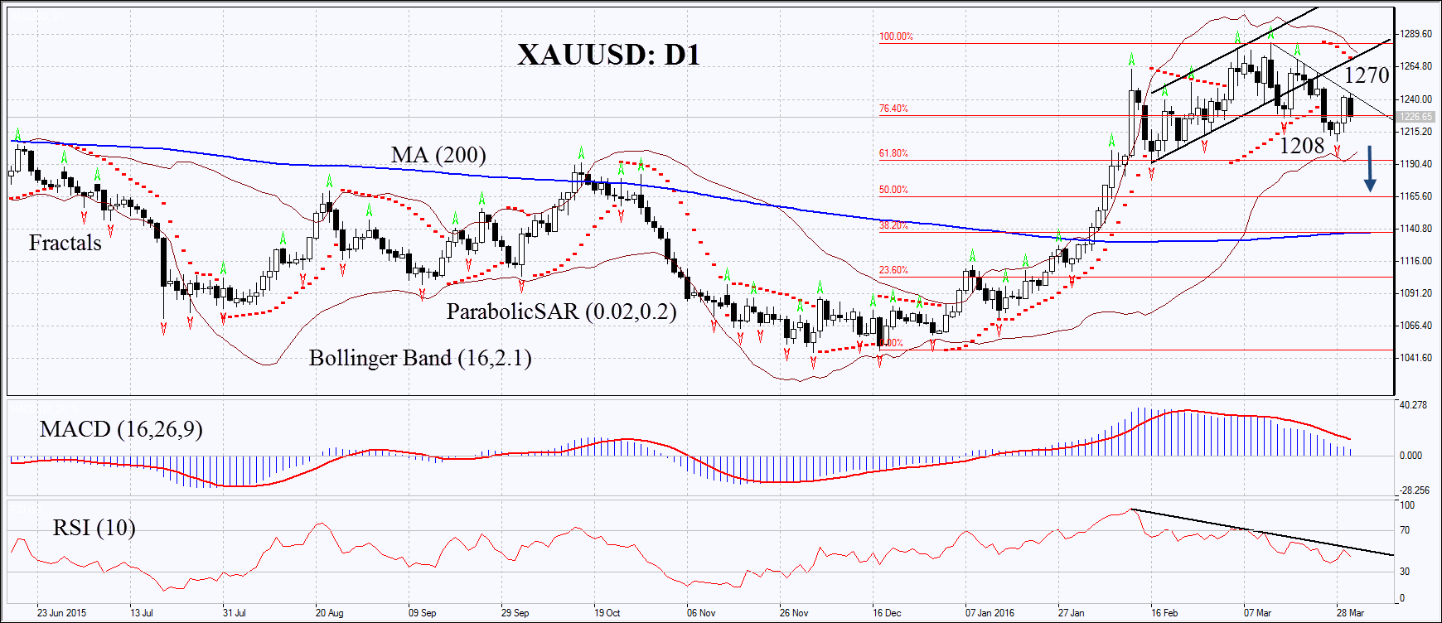Click the 06 Nov date label
Viewport: 1442px width, 623px height.
pyautogui.click(x=701, y=613)
